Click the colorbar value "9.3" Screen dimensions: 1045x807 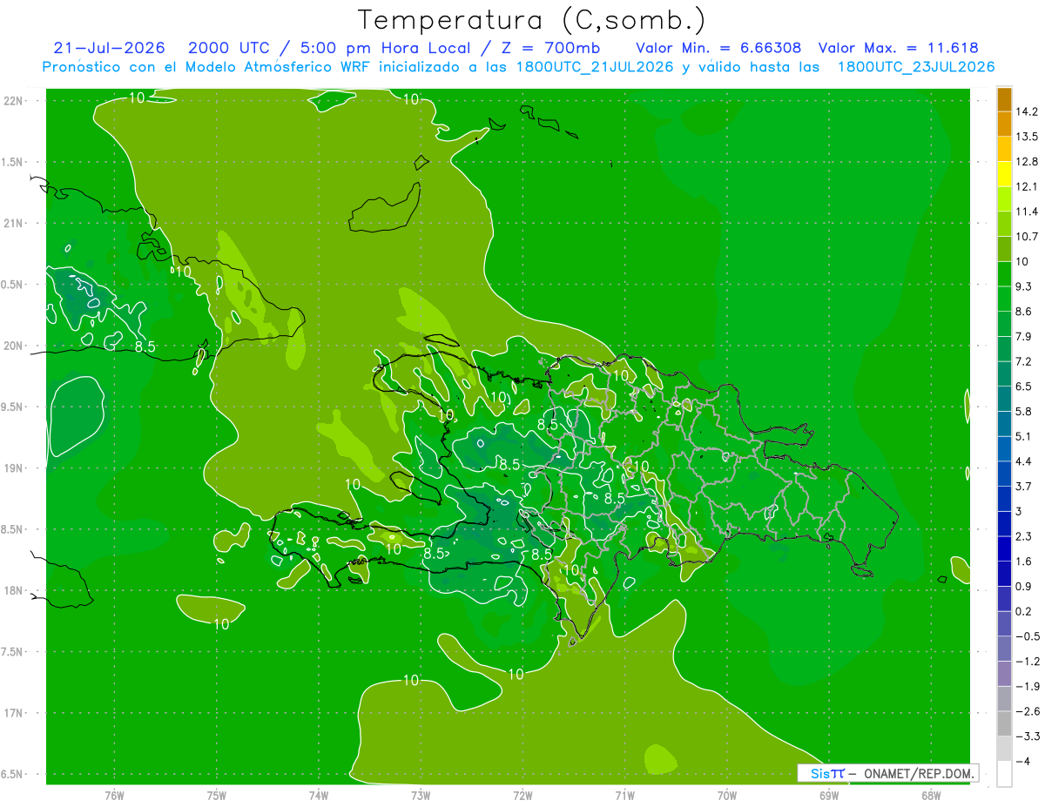point(1024,286)
